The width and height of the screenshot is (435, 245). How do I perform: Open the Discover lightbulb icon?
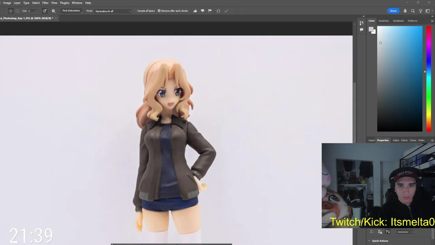click(421, 11)
